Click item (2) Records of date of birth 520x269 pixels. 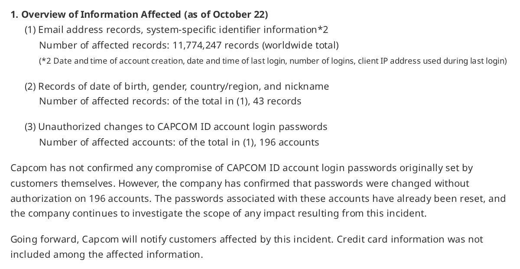tap(177, 86)
